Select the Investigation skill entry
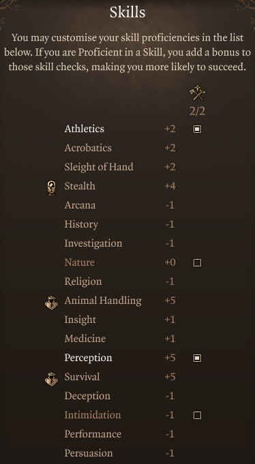255x464 pixels. point(93,243)
